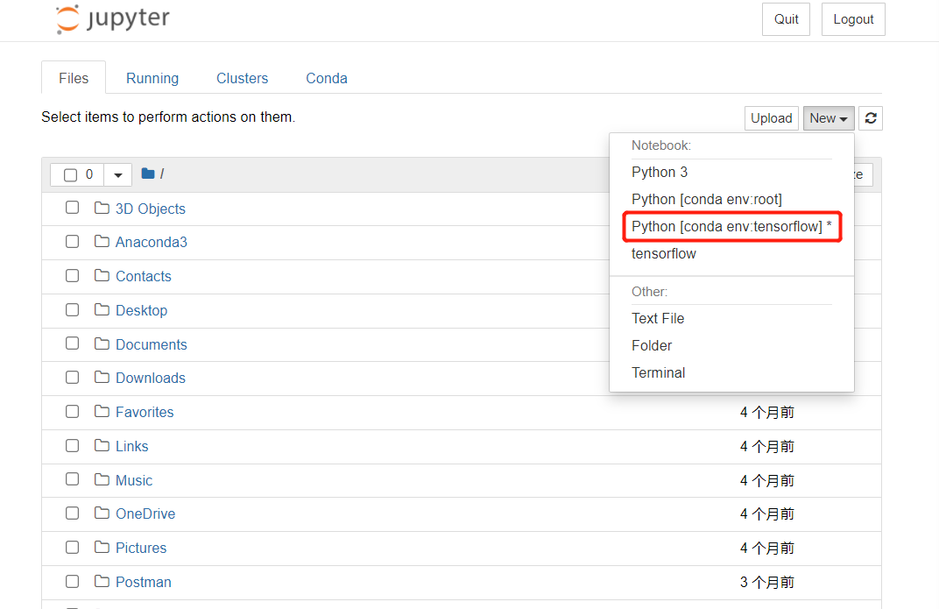The width and height of the screenshot is (939, 609).
Task: Check the checkbox beside Documents
Action: pos(72,343)
